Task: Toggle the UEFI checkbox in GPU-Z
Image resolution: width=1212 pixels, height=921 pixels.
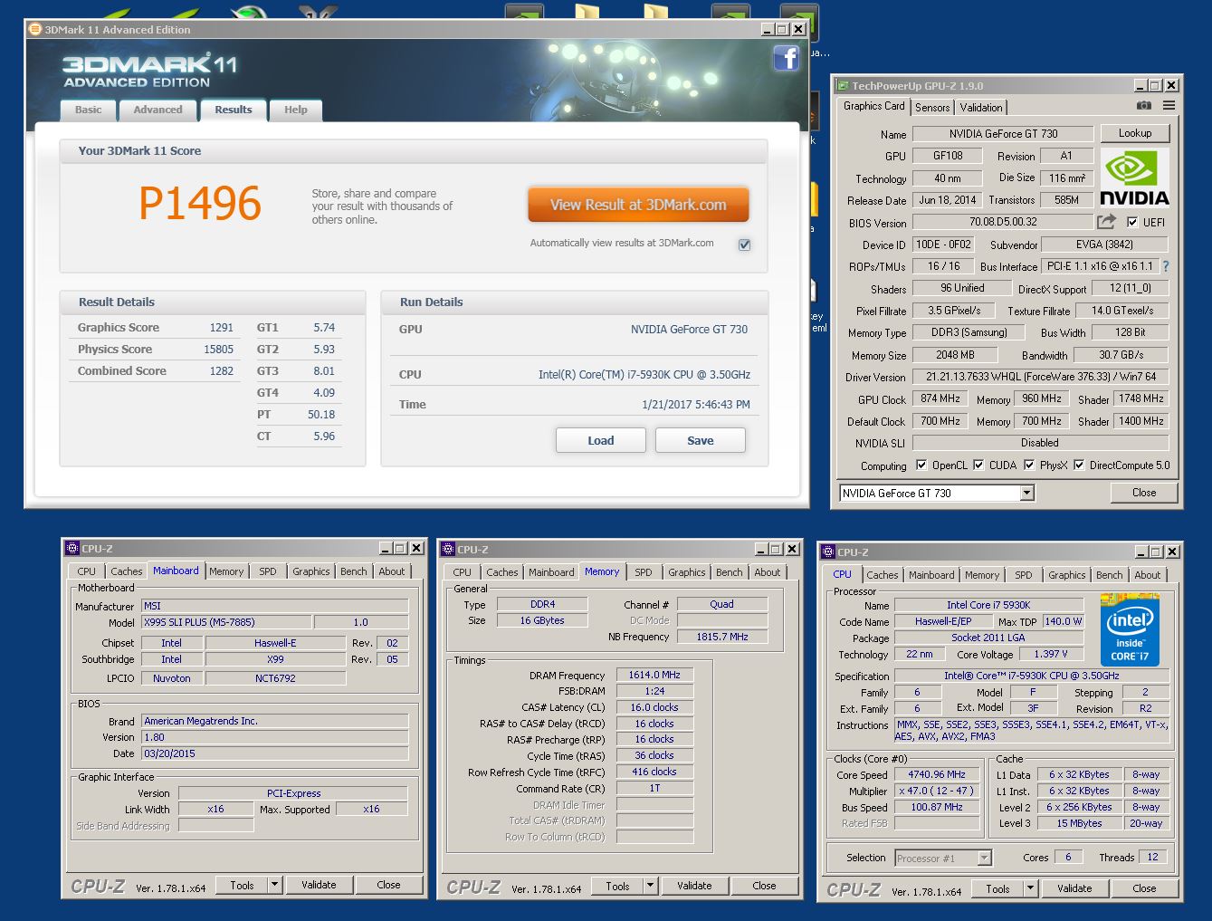Action: click(x=1132, y=222)
